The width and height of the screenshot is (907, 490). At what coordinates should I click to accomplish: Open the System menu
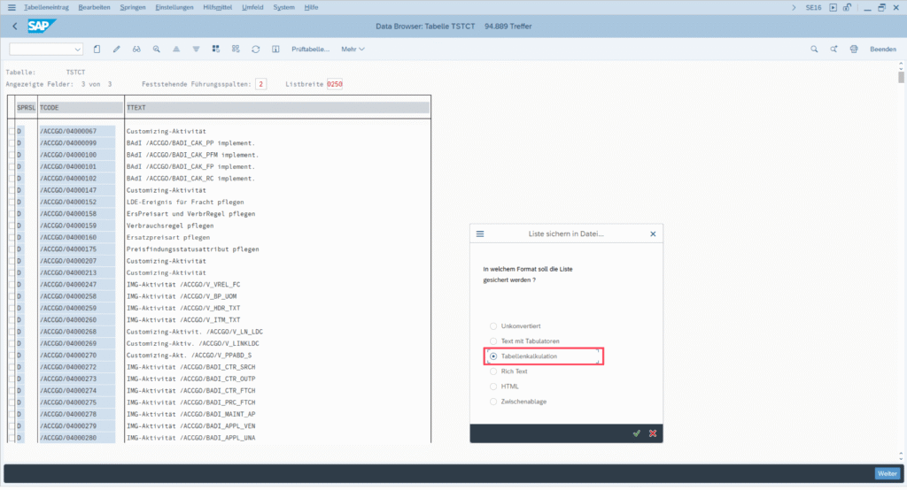point(283,7)
